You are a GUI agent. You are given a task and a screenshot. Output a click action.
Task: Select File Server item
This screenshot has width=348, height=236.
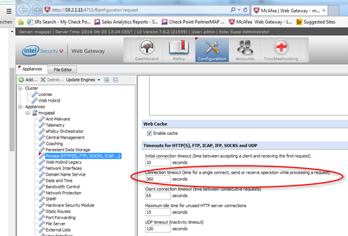pyautogui.click(x=55, y=224)
